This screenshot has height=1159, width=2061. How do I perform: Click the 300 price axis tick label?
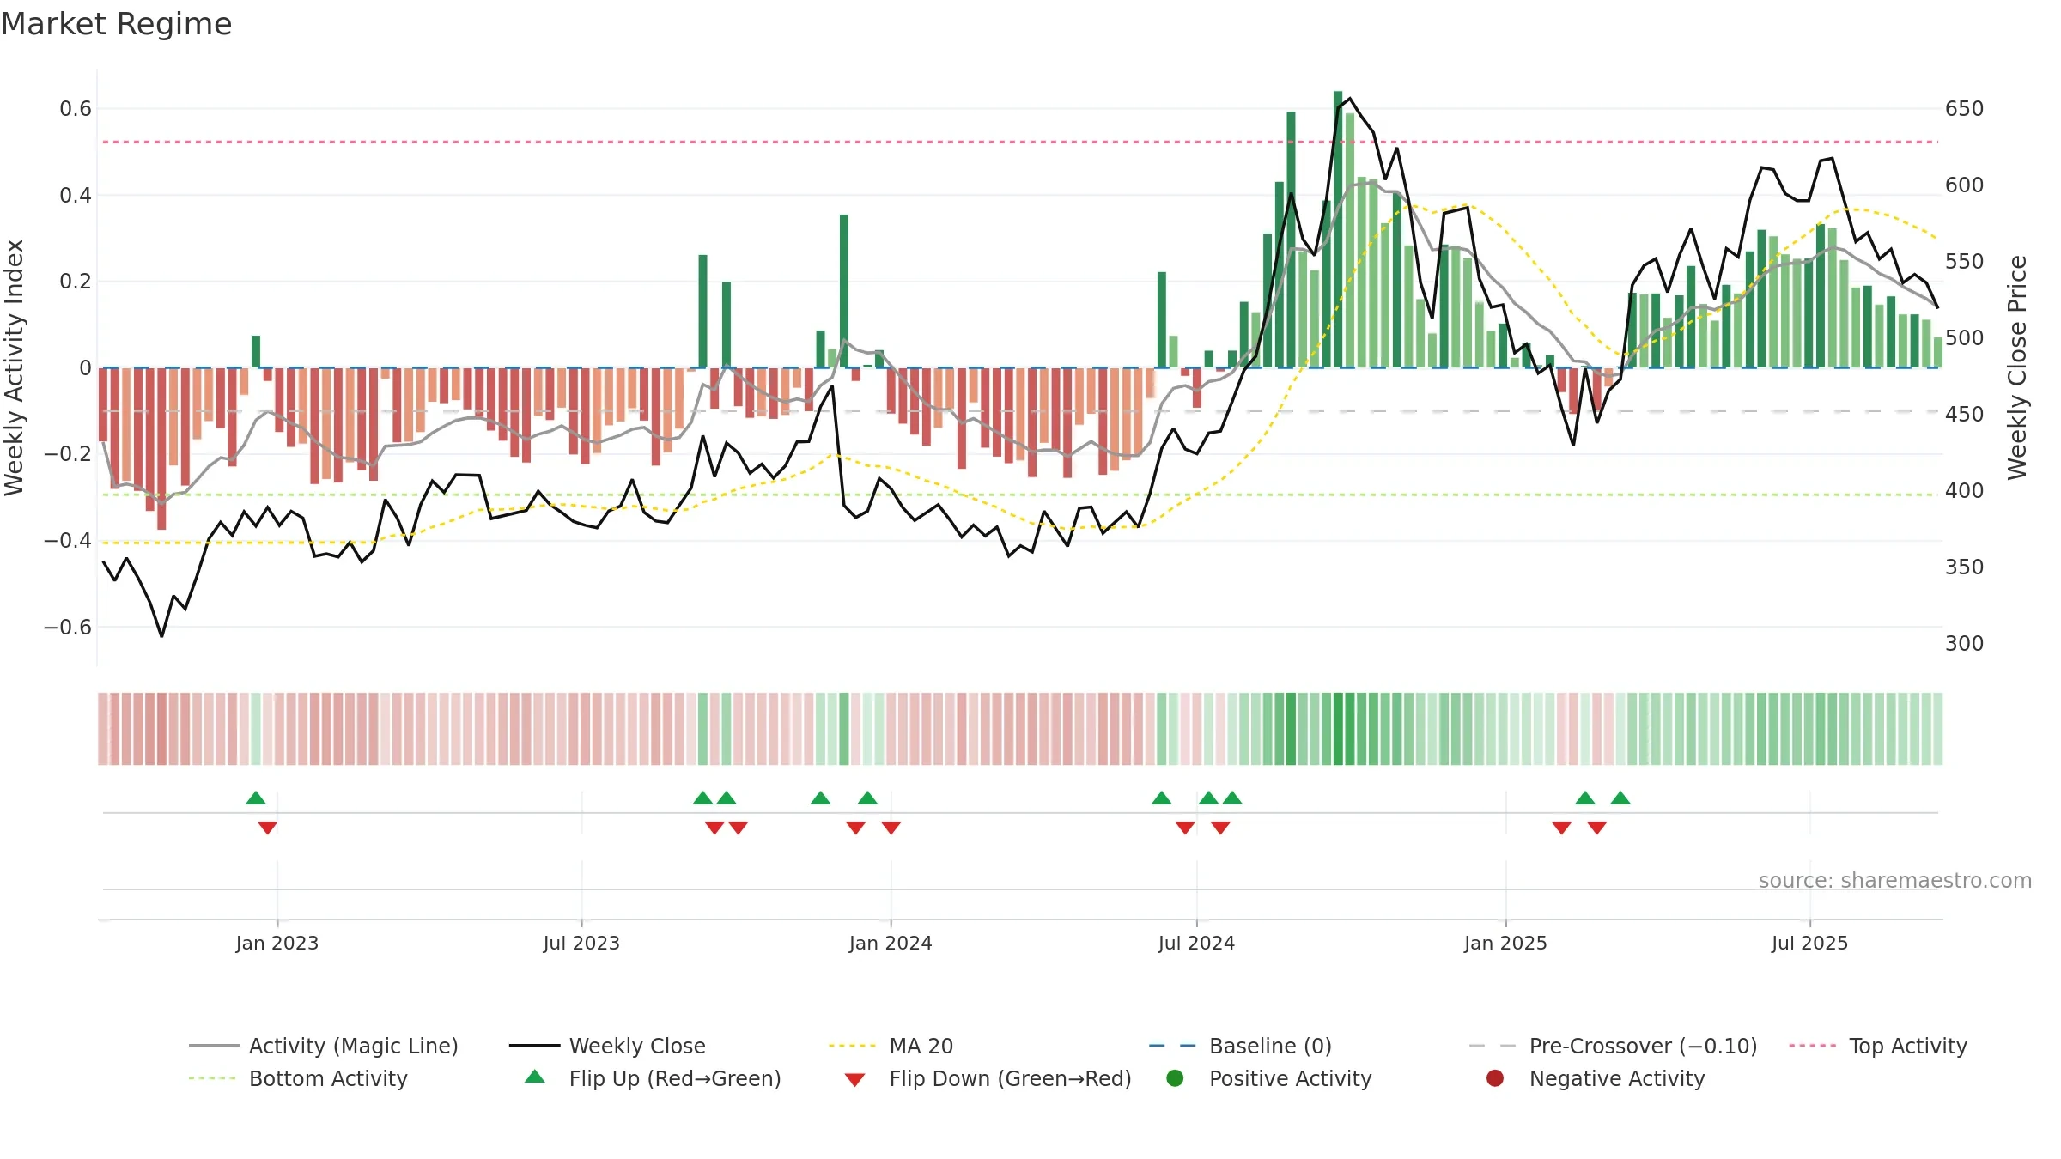click(1964, 644)
